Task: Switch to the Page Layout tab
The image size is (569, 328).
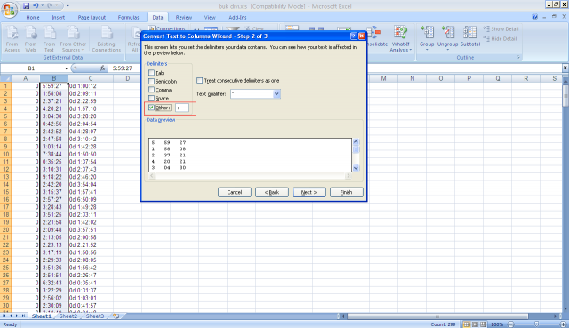Action: click(x=92, y=17)
